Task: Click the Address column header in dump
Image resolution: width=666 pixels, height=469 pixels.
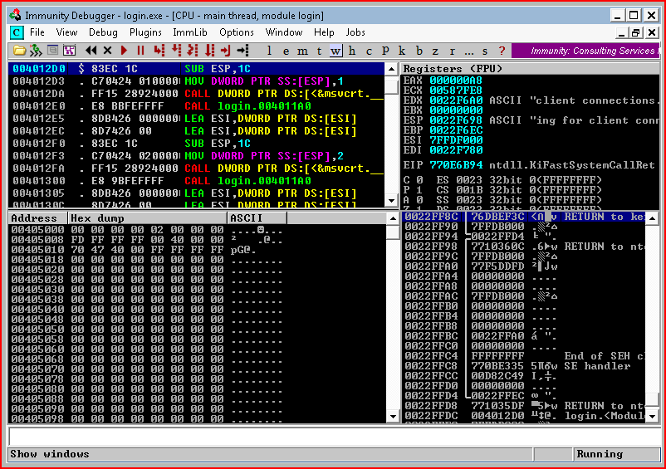Action: (38, 218)
